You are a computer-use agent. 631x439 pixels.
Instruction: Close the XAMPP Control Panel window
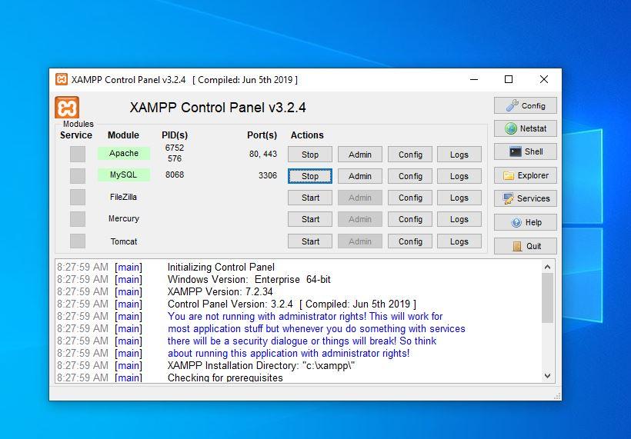(544, 79)
